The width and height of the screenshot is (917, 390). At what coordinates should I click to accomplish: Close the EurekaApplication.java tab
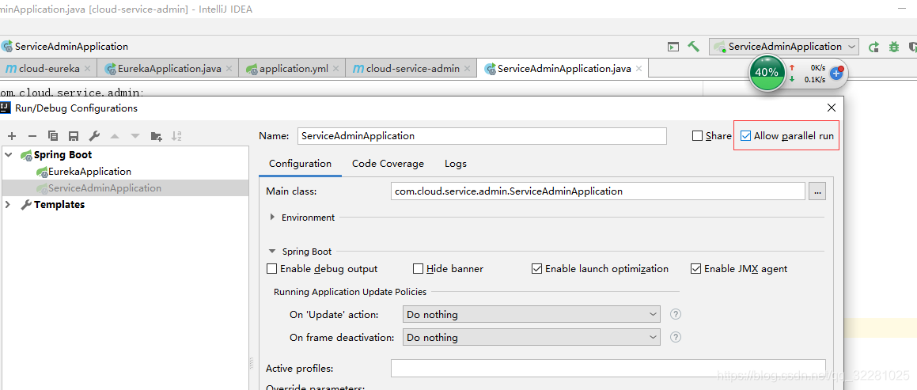point(229,68)
